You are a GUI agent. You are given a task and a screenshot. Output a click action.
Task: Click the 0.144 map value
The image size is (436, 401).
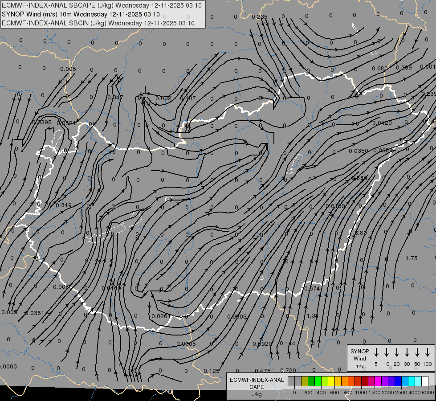pos(288,344)
